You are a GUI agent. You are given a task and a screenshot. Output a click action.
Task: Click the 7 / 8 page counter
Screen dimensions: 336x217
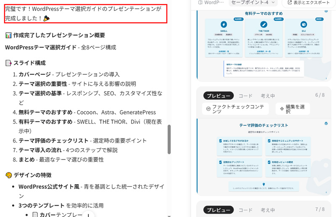tap(320, 209)
